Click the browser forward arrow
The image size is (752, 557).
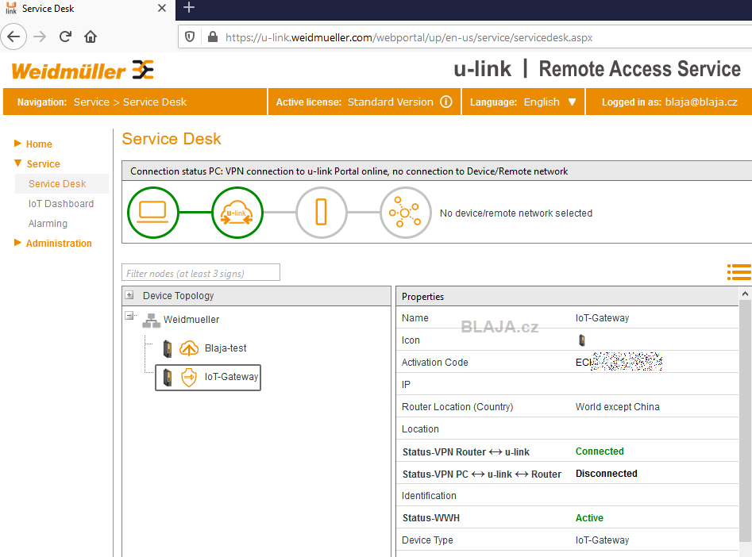pyautogui.click(x=40, y=37)
